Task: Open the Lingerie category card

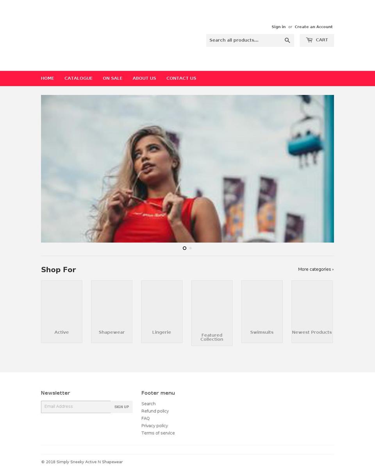Action: click(x=162, y=312)
